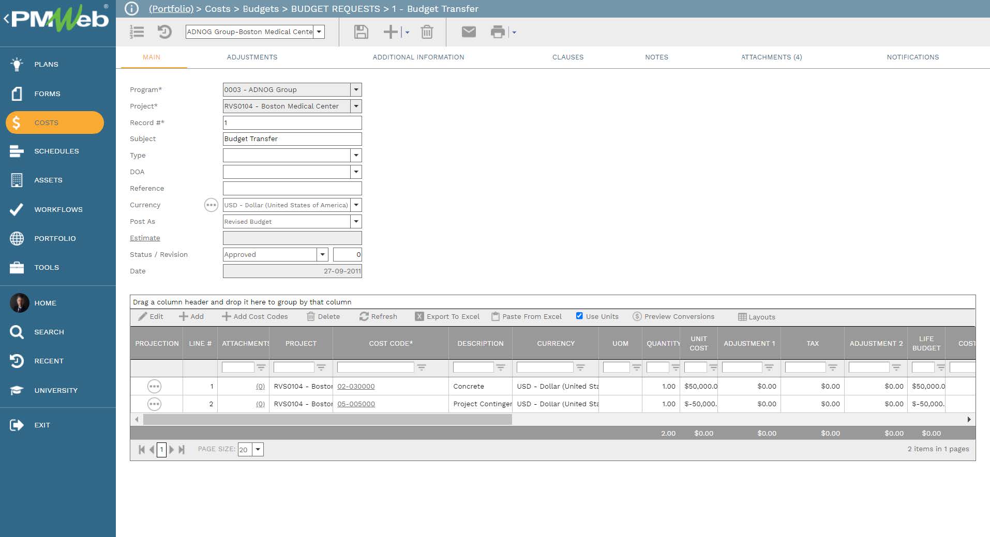Open cost code 02-030000 link
The width and height of the screenshot is (990, 537).
point(356,386)
